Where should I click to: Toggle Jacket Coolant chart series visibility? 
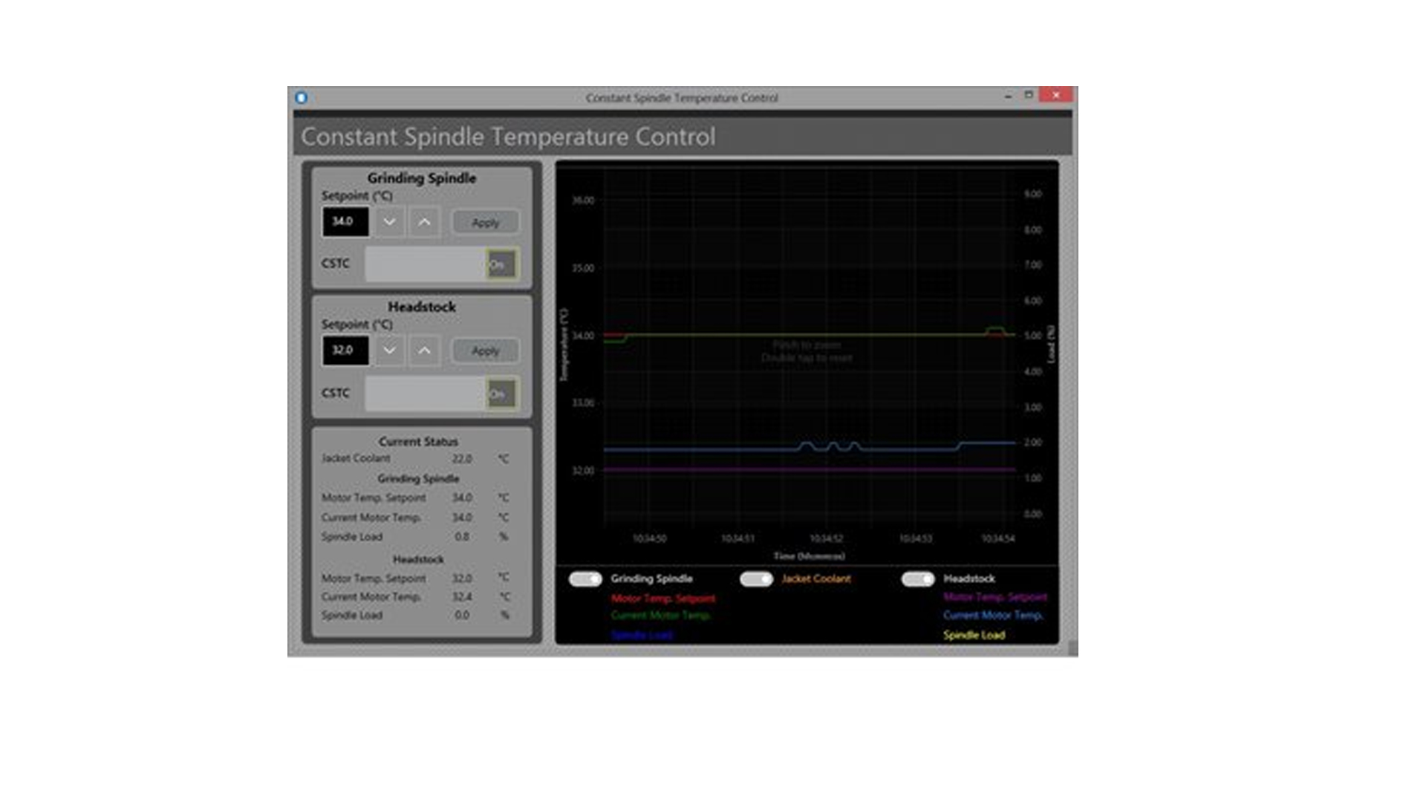coord(756,579)
